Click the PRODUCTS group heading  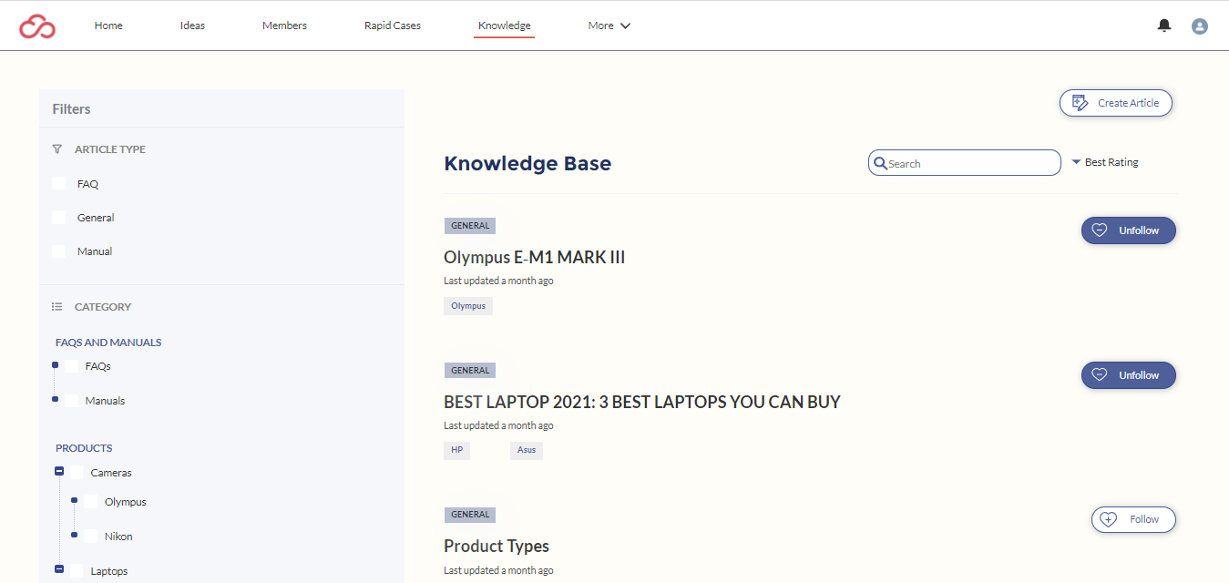point(84,448)
